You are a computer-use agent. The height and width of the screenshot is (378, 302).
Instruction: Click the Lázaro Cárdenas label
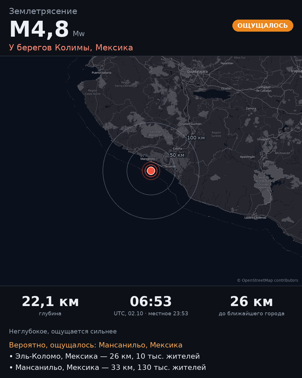pos(255,218)
